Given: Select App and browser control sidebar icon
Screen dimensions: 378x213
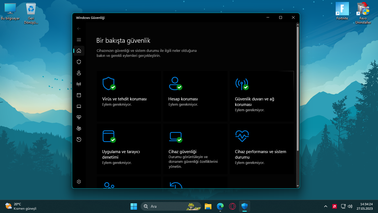Looking at the screenshot, I should pyautogui.click(x=79, y=95).
